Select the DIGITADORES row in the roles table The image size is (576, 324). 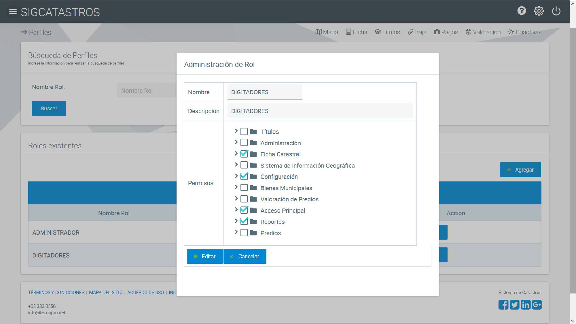102,255
